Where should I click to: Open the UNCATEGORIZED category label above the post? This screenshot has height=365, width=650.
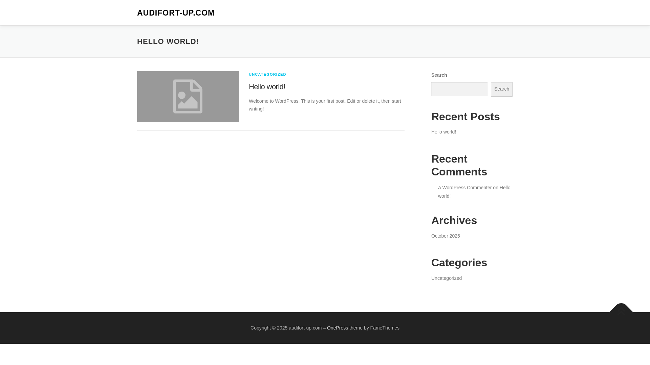[267, 74]
